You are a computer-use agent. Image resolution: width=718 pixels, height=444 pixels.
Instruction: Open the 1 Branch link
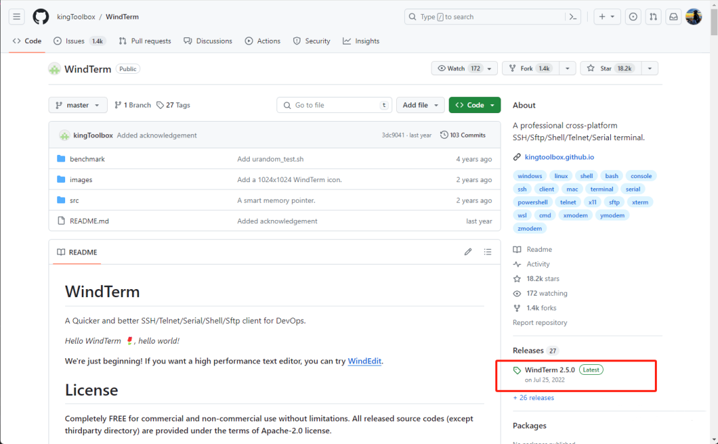pos(132,105)
